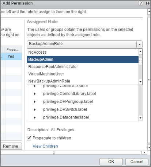This screenshot has width=151, height=167.
Task: Click the privileges list scroll-down arrow
Action: (140, 118)
